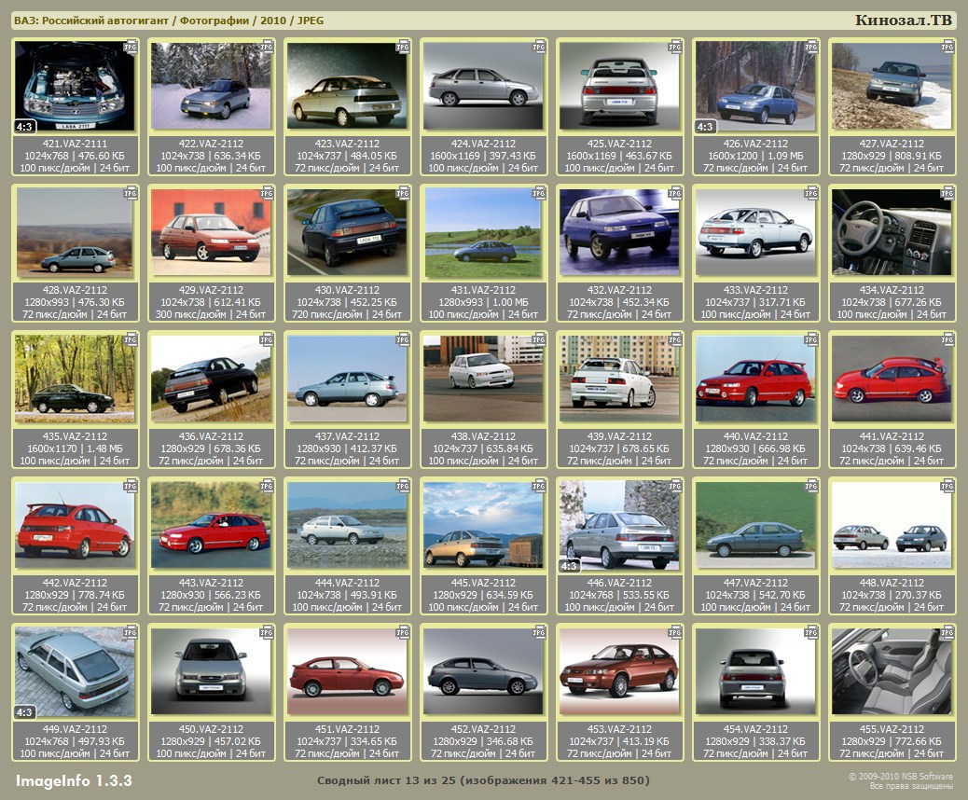
Task: Click the 4:3 badge on thumbnail 446.VAZ-2112
Action: [570, 566]
